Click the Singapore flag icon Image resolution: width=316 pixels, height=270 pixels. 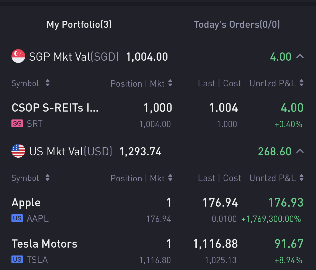coord(18,56)
